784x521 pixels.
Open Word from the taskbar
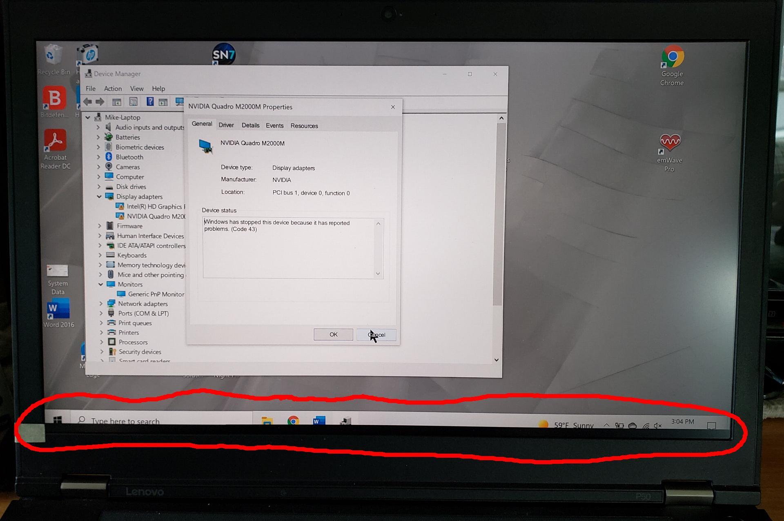(319, 421)
